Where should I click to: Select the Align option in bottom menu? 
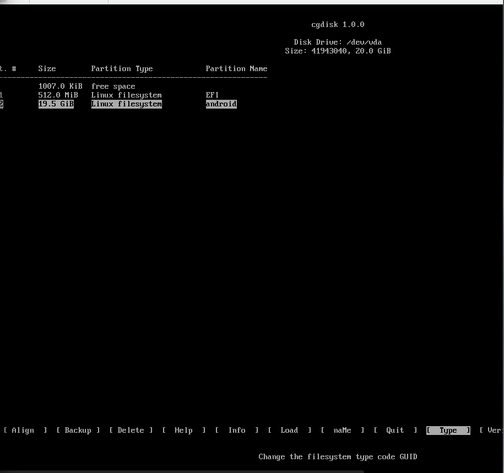[23, 431]
